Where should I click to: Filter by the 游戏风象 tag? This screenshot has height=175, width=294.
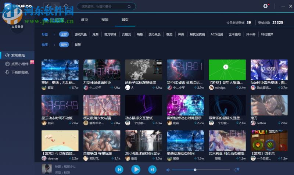coord(80,34)
